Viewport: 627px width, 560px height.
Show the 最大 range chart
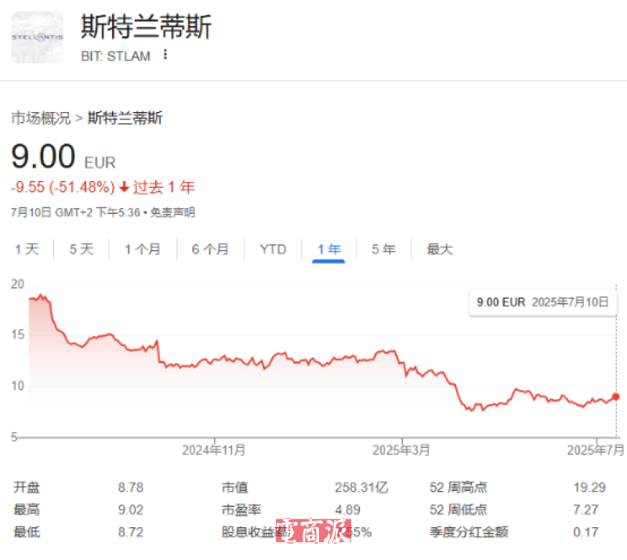coord(440,249)
